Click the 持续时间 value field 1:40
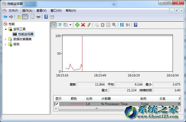This screenshot has height=122, width=186. click(x=167, y=90)
